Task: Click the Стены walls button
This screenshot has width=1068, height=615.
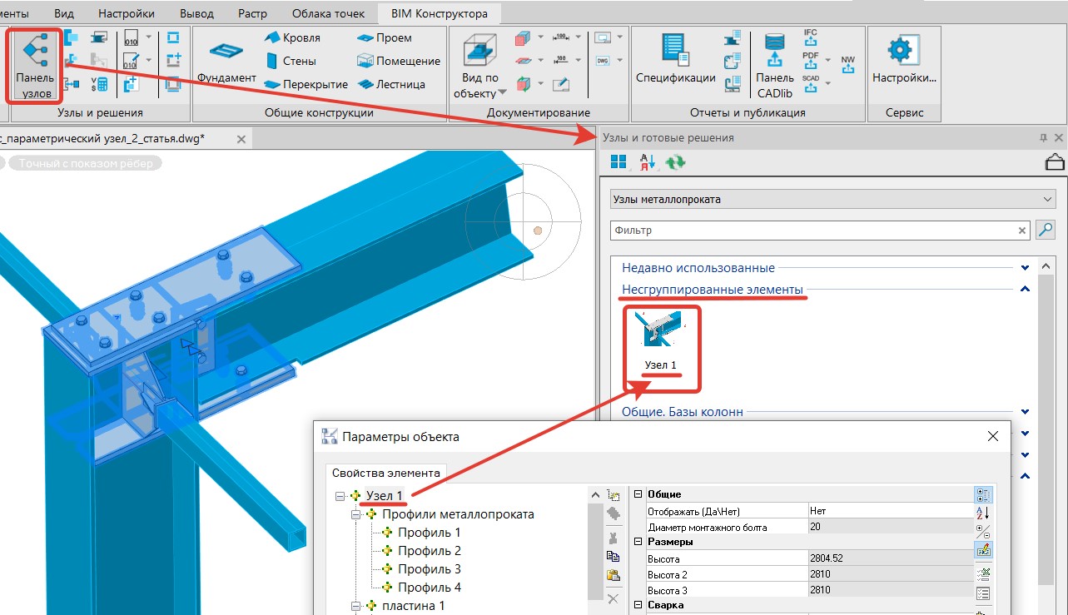Action: tap(292, 62)
